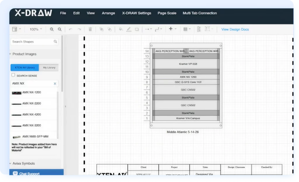This screenshot has width=299, height=182.
Task: Click the delete trash can icon
Action: pyautogui.click(x=90, y=29)
